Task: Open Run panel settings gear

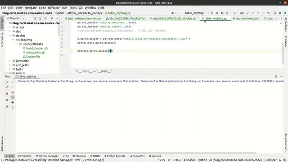Action: [x=276, y=76]
